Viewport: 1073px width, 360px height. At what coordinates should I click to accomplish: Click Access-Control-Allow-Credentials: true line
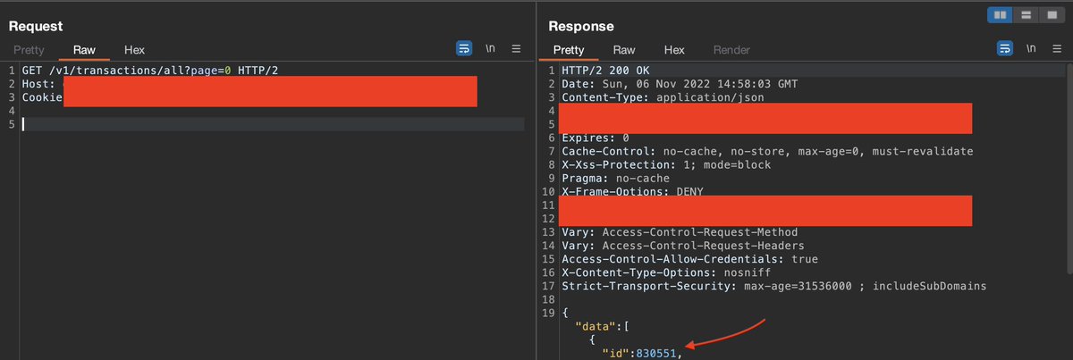[689, 259]
